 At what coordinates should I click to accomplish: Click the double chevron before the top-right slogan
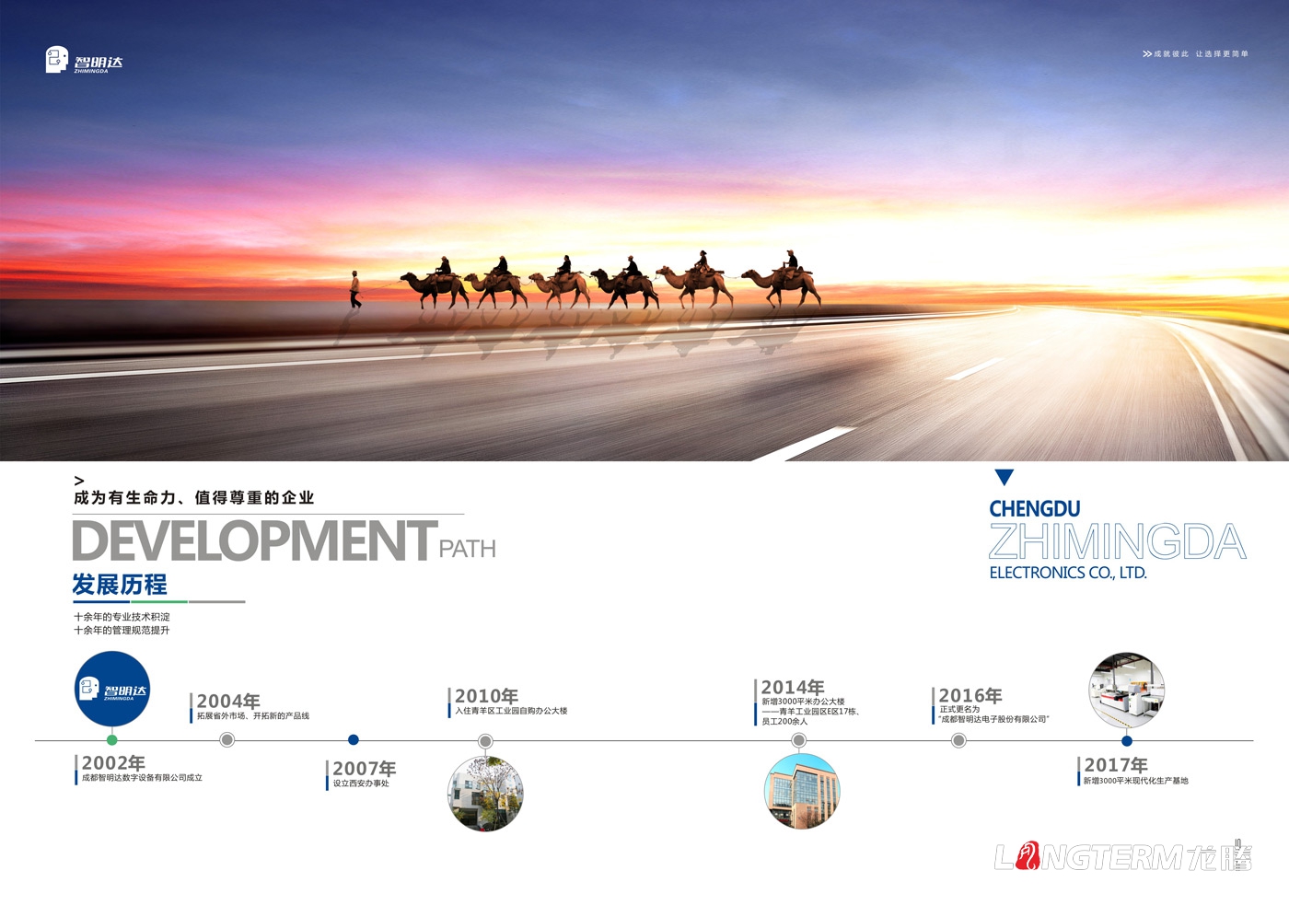[1146, 54]
